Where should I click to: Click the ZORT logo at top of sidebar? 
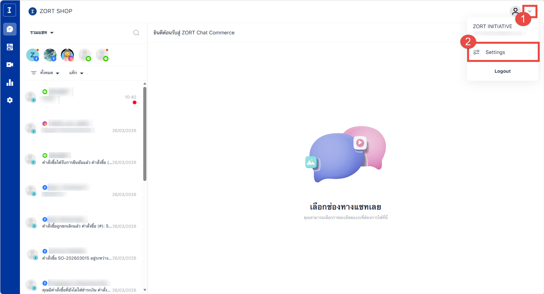(9, 10)
